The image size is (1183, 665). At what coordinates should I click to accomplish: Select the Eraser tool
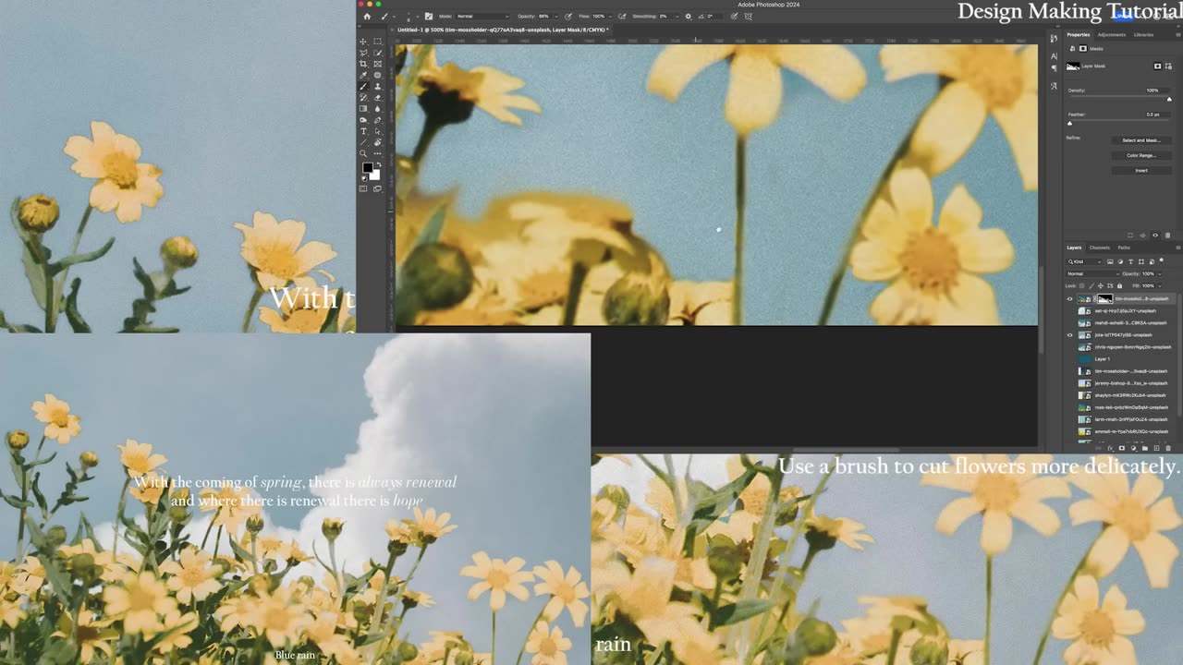tap(377, 97)
